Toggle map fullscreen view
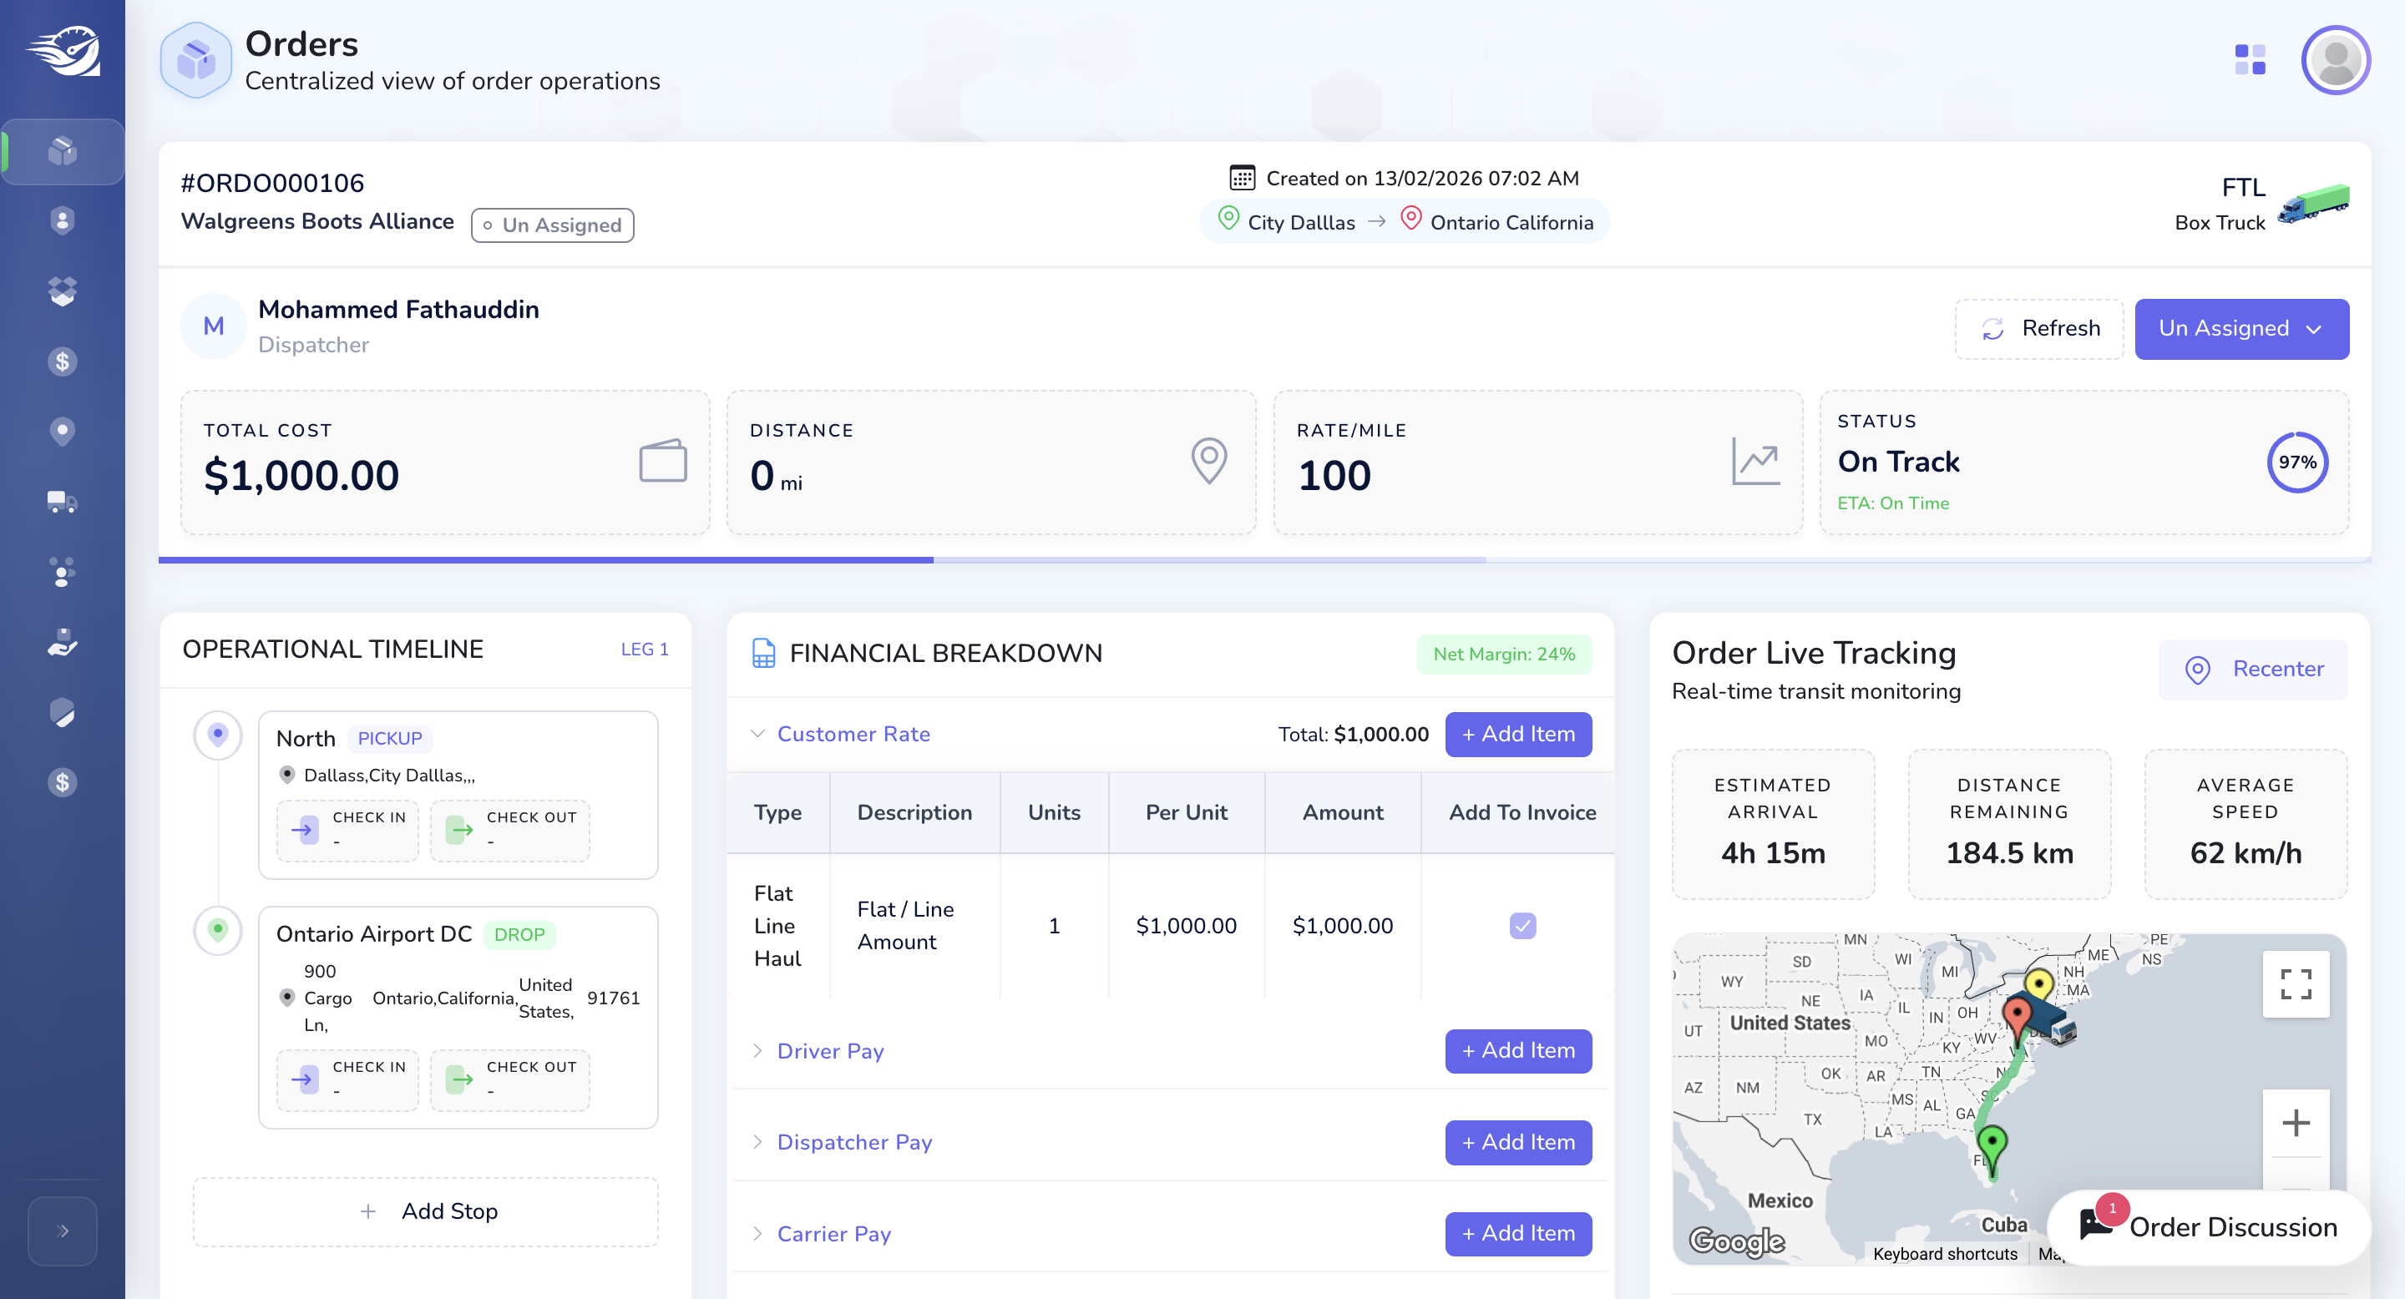The image size is (2405, 1299). [x=2296, y=983]
